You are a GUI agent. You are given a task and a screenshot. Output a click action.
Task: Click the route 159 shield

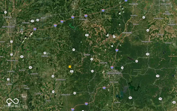[30, 67]
